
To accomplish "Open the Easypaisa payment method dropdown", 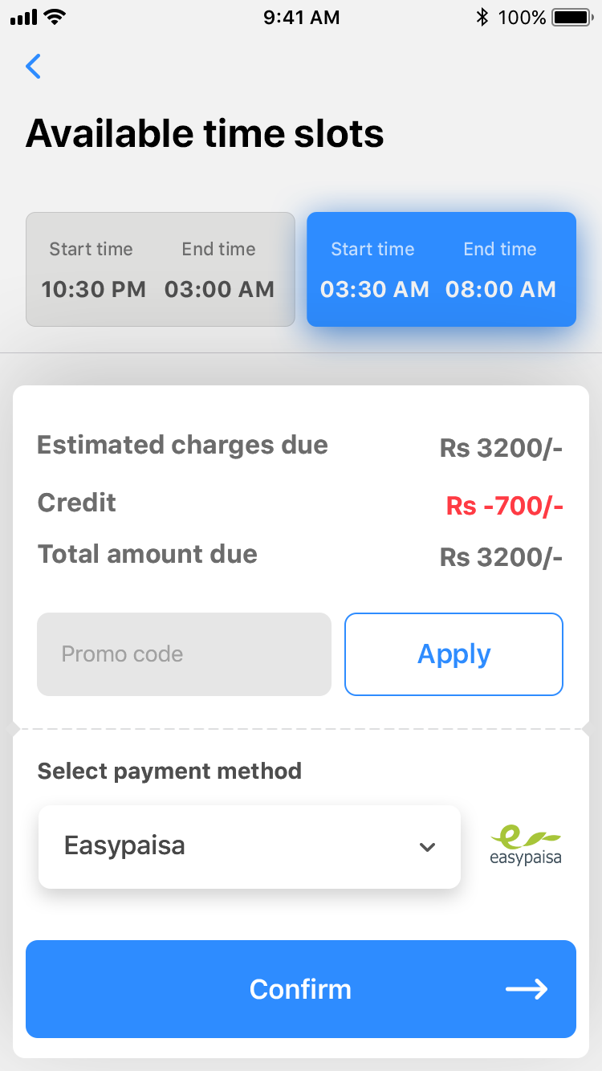I will click(x=249, y=847).
